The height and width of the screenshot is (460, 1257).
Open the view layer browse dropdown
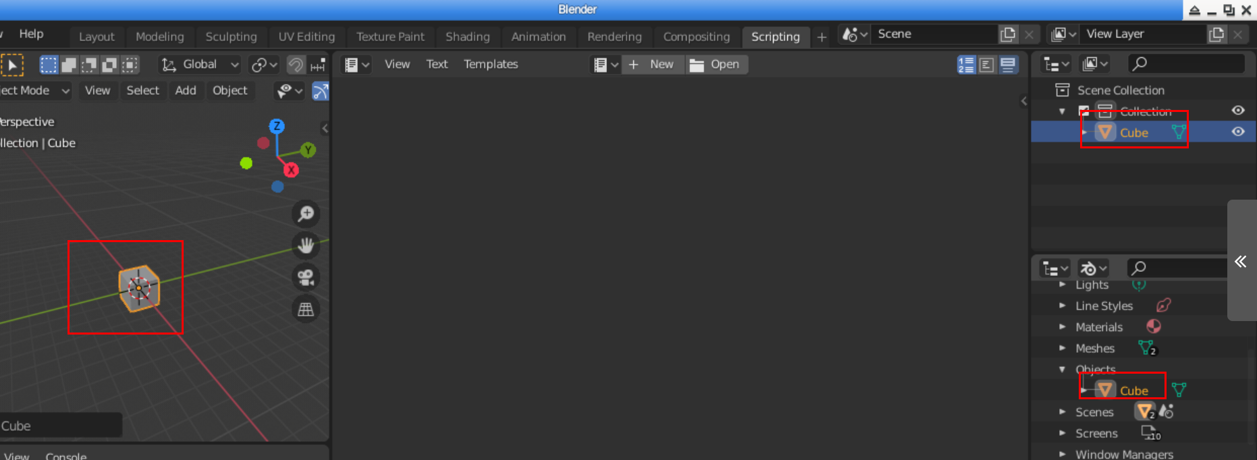pyautogui.click(x=1063, y=34)
